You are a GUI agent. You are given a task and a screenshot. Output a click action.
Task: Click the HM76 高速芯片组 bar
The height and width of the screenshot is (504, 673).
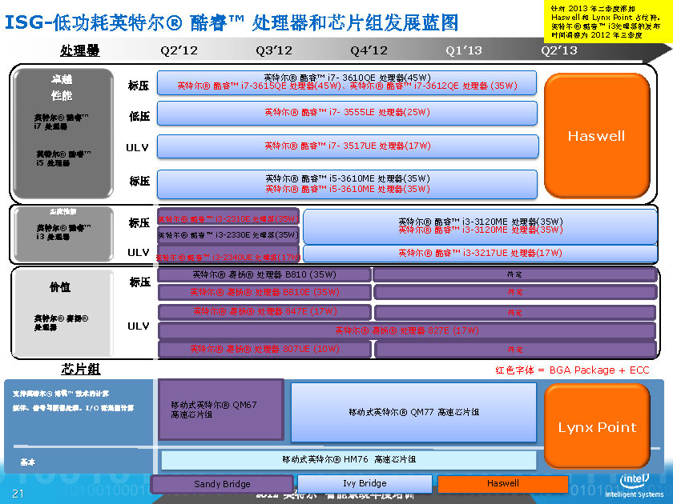coord(349,459)
